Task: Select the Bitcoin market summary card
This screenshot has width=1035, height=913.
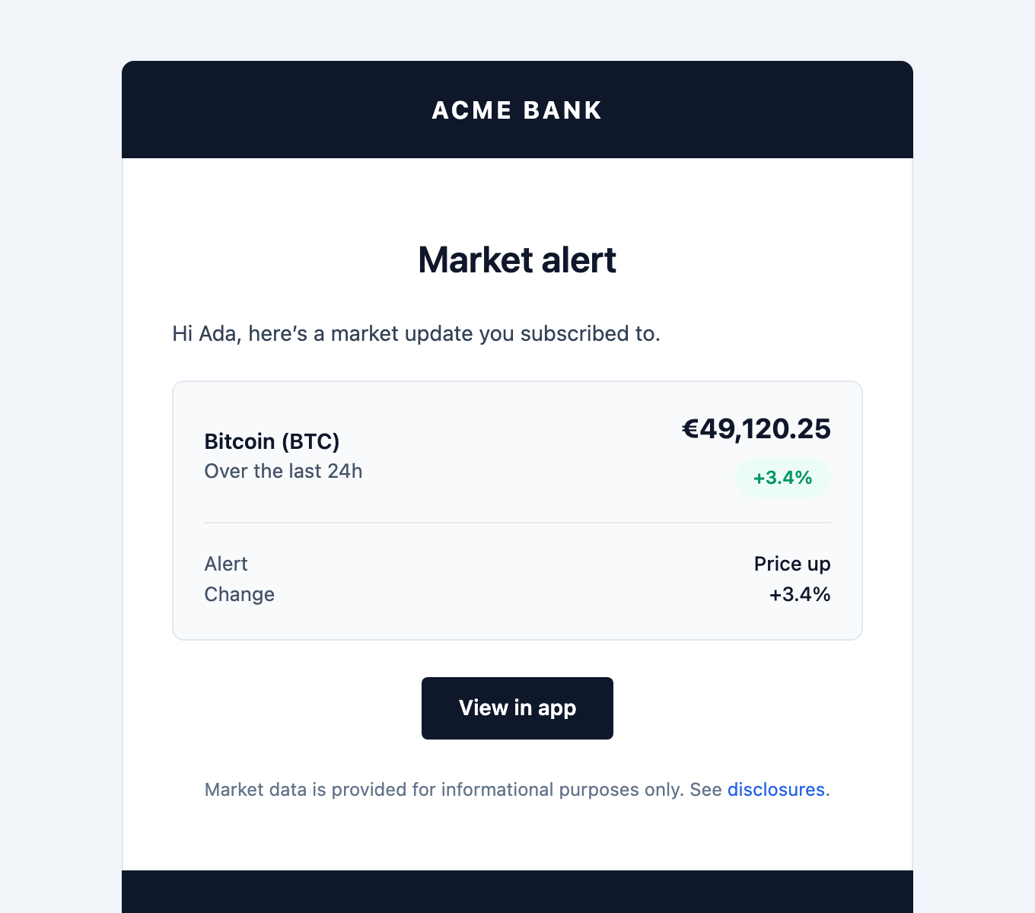Action: [x=517, y=509]
